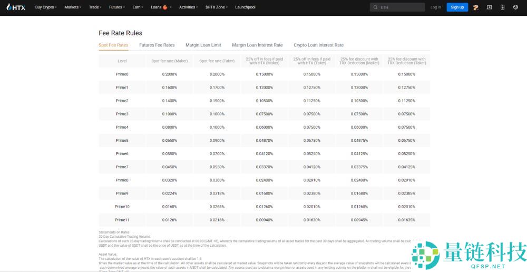Expand the $HTX Zone menu

[216, 7]
